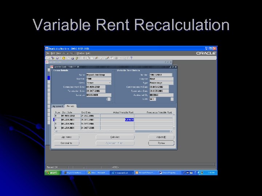Click the Purpose field showing Rent

(161, 79)
